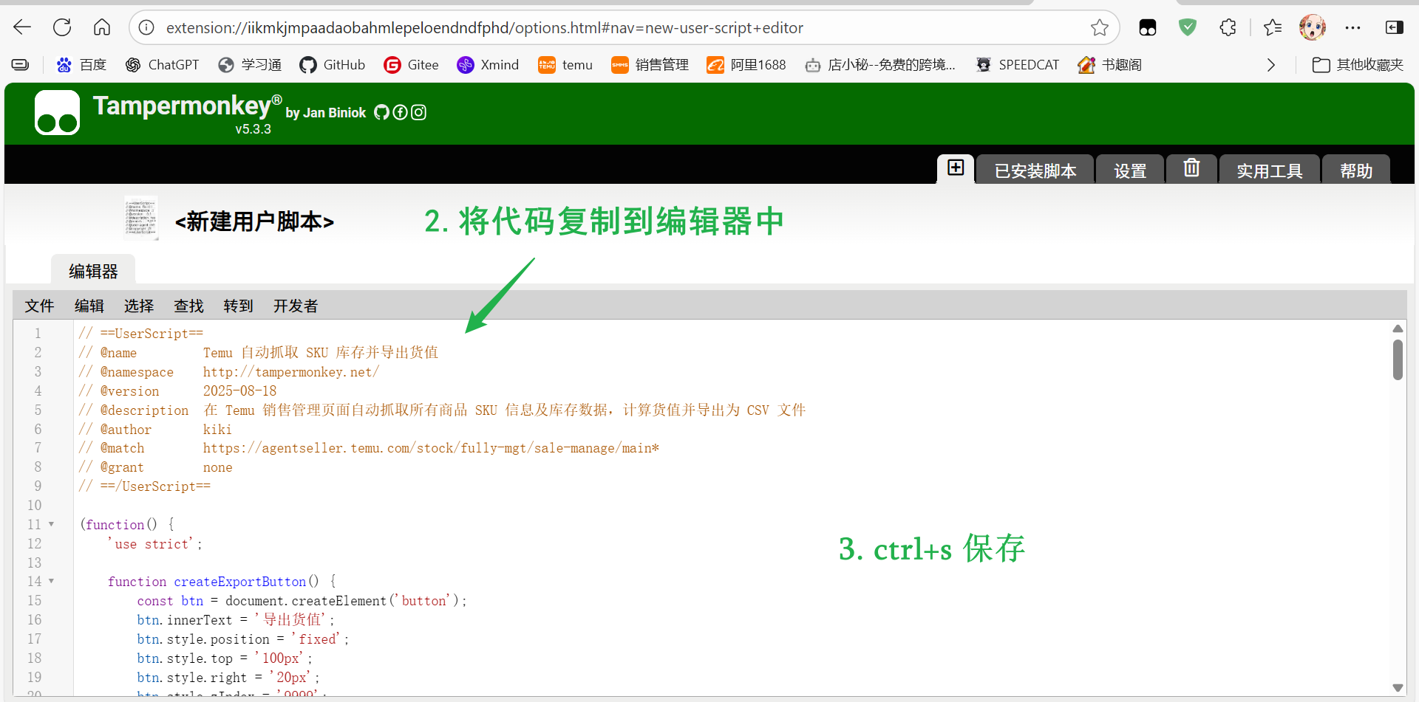Click the page refresh icon
The width and height of the screenshot is (1419, 702).
tap(62, 27)
